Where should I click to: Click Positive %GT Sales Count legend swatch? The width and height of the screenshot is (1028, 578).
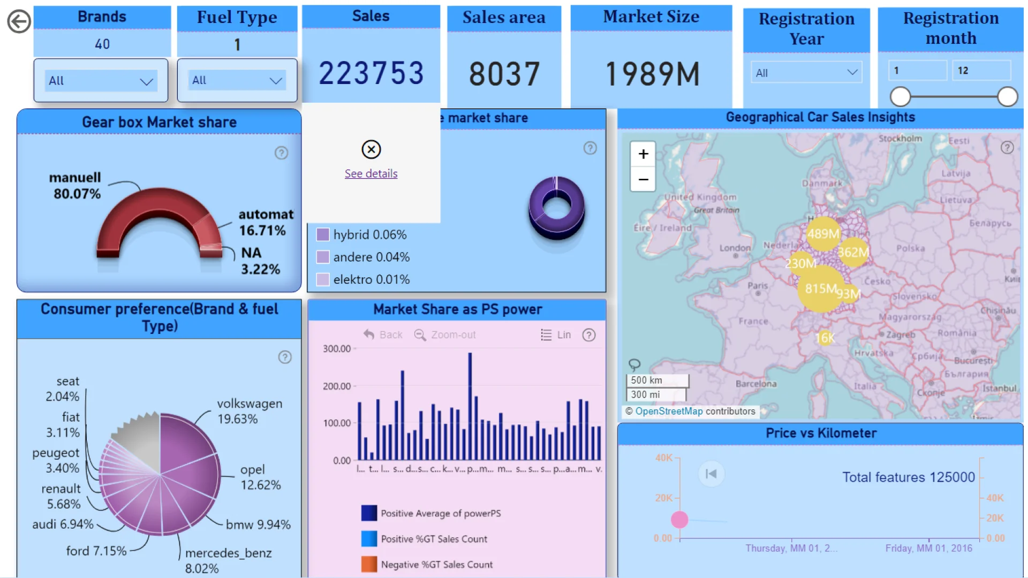[x=369, y=538]
